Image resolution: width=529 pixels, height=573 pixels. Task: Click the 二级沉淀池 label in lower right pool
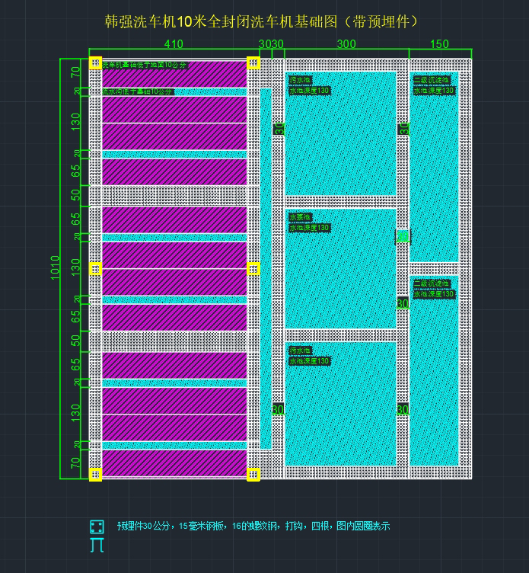[x=431, y=283]
